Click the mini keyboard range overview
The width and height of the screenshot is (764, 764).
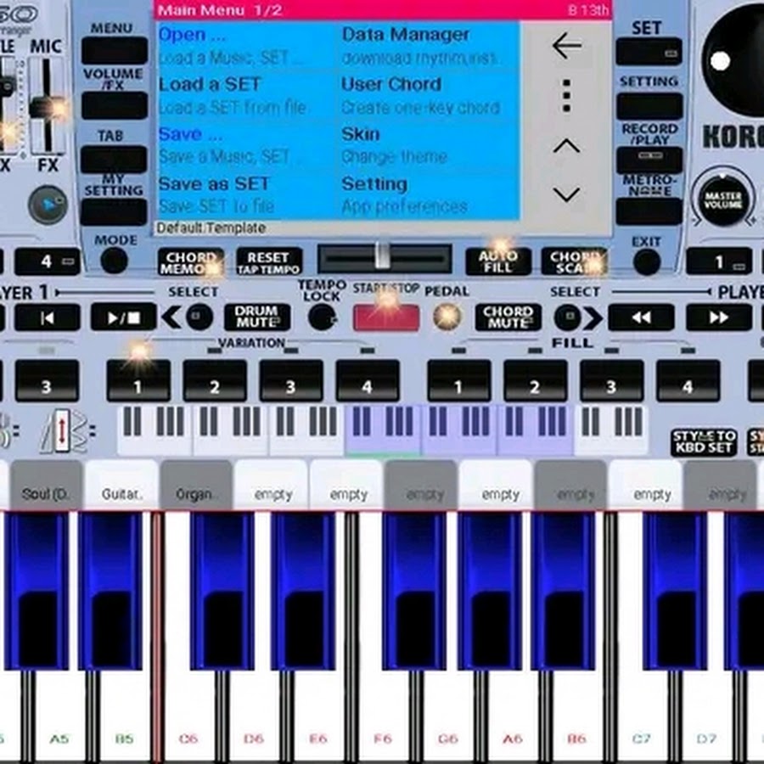pos(382,430)
